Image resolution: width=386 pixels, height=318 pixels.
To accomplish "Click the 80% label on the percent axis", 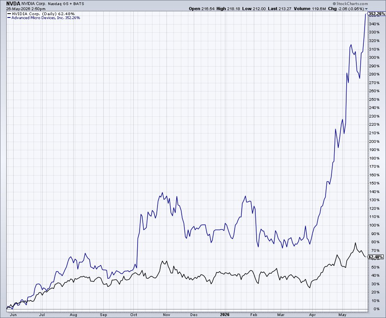I will tap(375, 242).
